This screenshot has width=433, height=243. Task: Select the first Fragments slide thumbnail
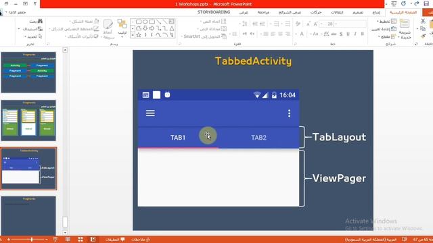28,72
